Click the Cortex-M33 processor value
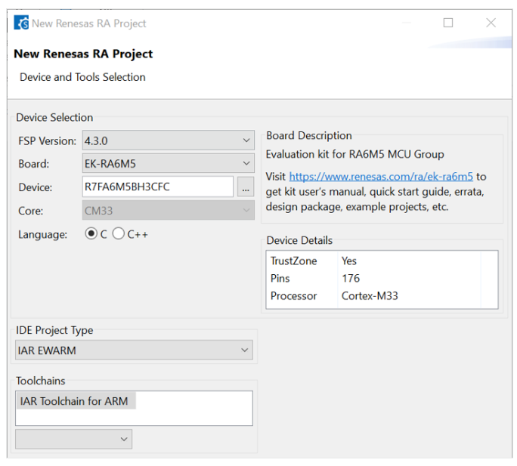 click(x=370, y=295)
